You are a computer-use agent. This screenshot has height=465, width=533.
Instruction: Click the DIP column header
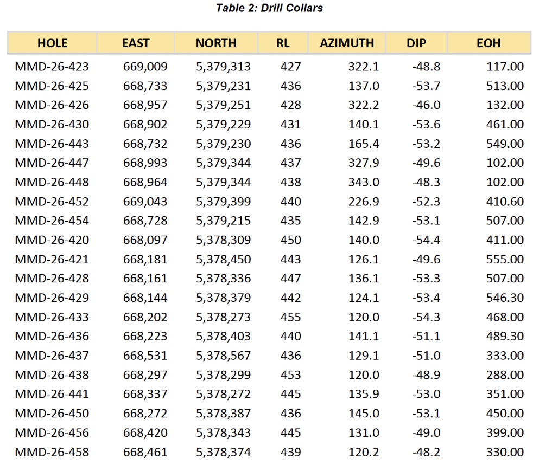[x=416, y=43]
